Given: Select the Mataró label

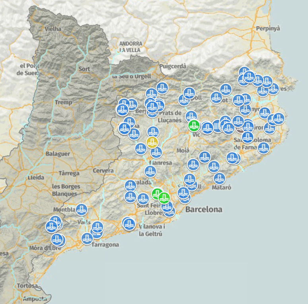Looking at the screenshot, I should pyautogui.click(x=222, y=187).
